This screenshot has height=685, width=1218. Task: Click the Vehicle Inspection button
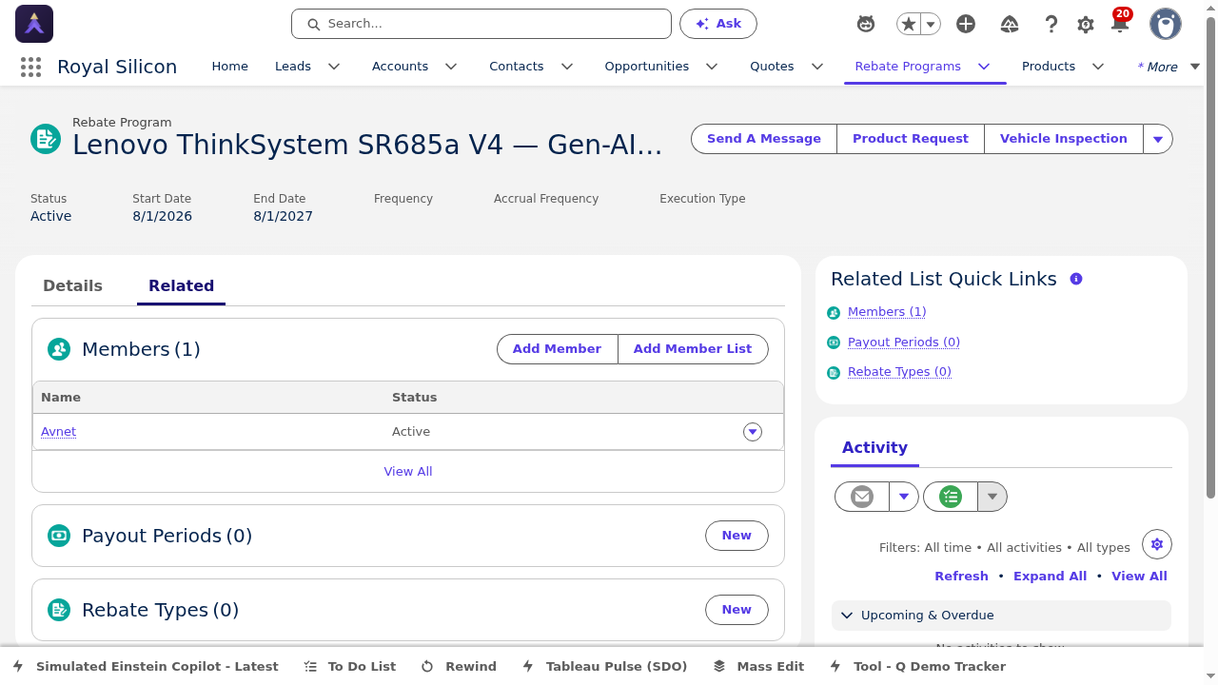1064,139
